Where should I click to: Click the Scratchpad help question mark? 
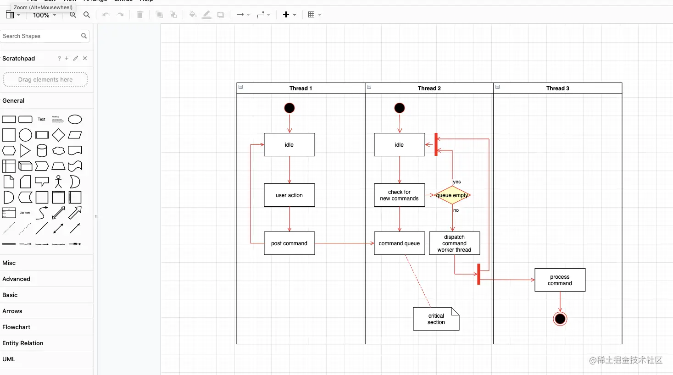[59, 58]
